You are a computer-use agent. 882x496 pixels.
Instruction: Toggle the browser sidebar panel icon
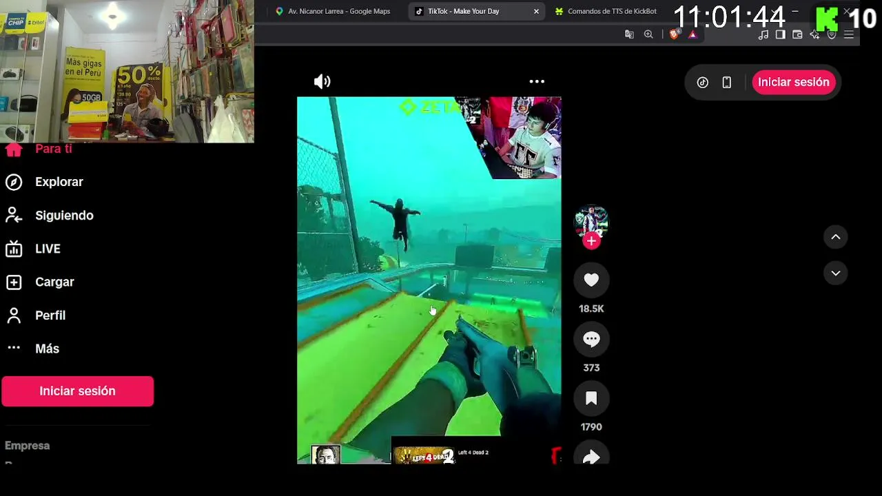780,35
